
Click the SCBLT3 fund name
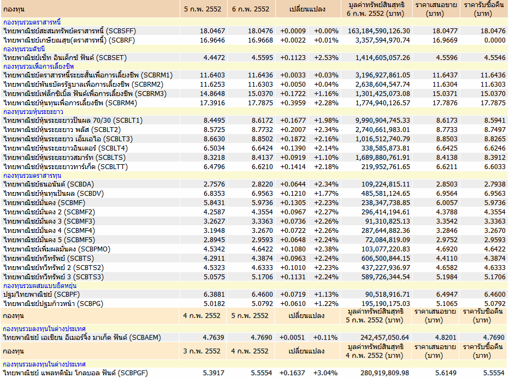[x=68, y=139]
